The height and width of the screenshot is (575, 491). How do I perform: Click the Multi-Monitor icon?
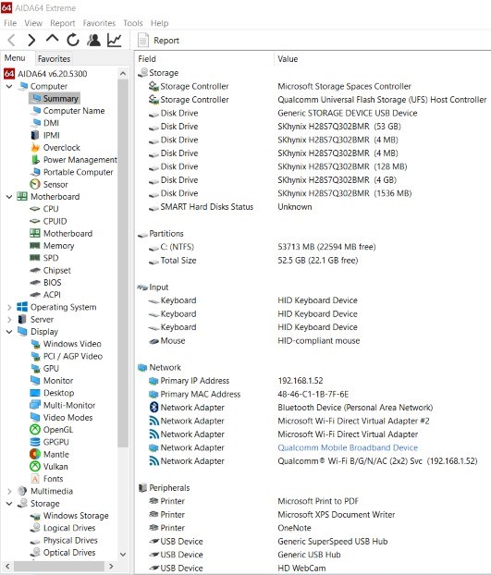[x=35, y=405]
